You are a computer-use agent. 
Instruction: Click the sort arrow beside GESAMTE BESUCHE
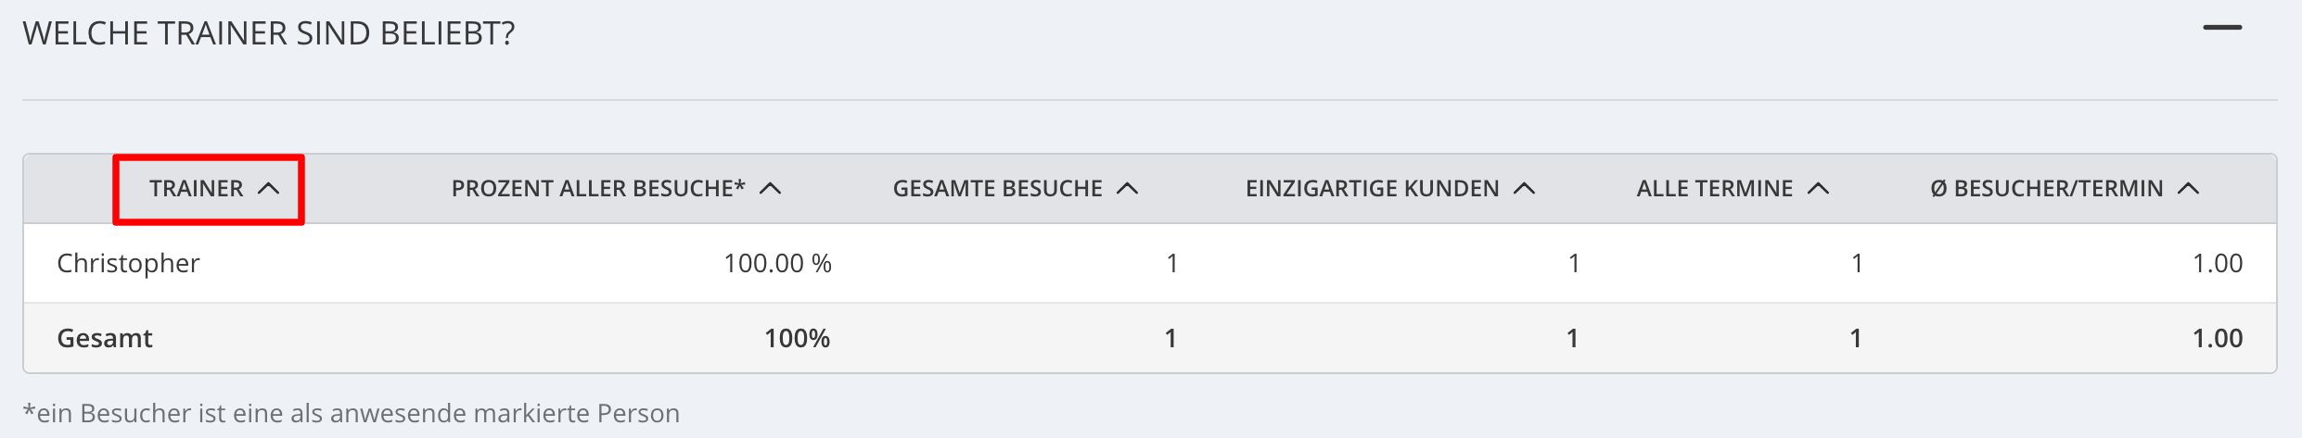pos(1127,189)
